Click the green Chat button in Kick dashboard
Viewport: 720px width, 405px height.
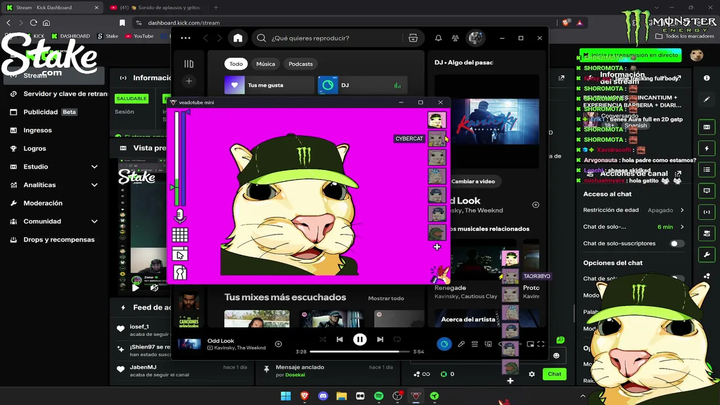click(555, 374)
